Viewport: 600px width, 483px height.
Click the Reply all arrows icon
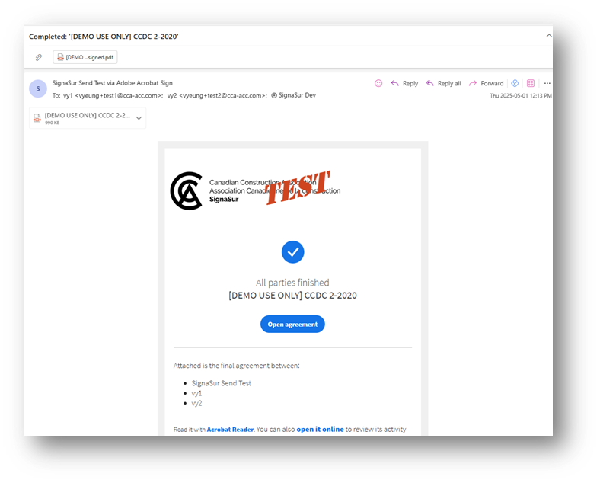(x=429, y=83)
